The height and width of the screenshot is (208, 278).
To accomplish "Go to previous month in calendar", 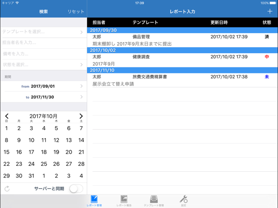I will pos(7,116).
